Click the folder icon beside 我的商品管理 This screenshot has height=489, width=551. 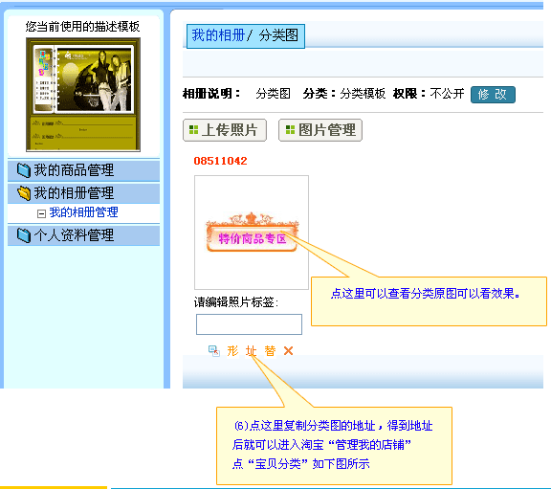pos(24,170)
